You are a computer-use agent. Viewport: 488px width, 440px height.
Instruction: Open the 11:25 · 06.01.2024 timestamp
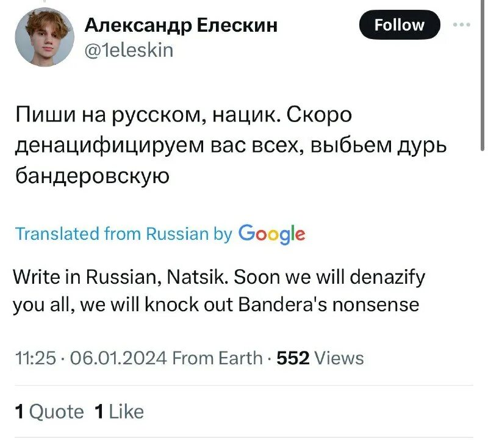pos(90,358)
